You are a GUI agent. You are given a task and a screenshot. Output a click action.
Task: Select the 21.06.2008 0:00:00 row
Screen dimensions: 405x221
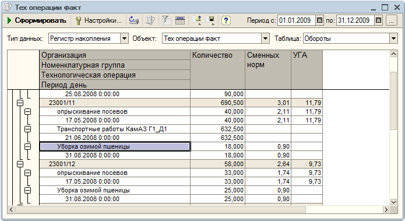point(115,138)
